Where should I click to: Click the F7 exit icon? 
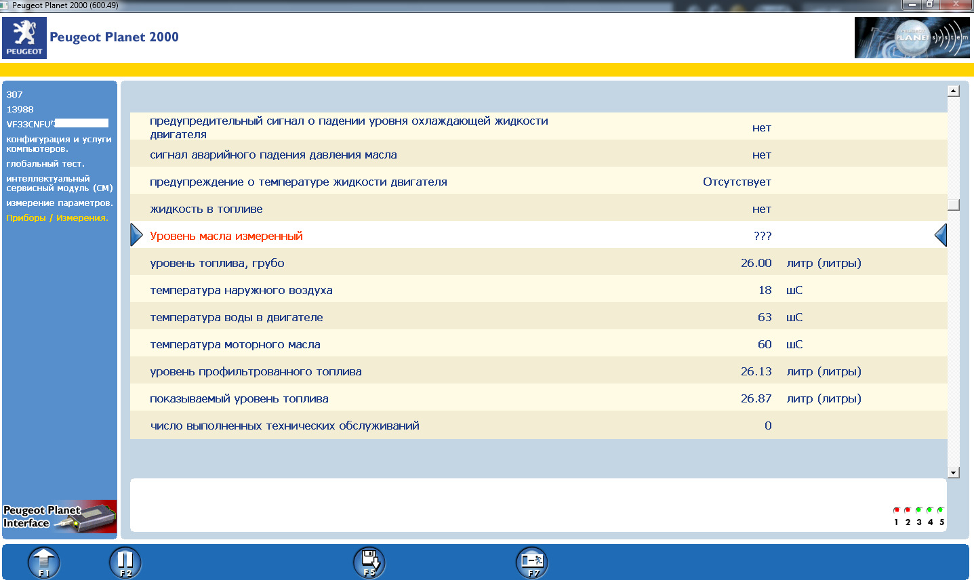pos(532,562)
